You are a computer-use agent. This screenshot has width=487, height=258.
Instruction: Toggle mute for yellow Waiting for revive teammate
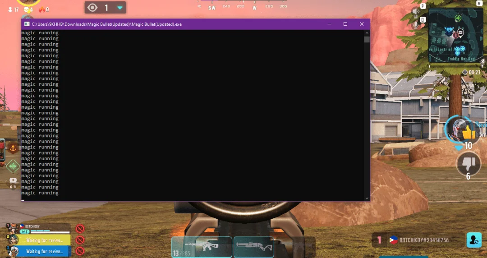(x=80, y=240)
